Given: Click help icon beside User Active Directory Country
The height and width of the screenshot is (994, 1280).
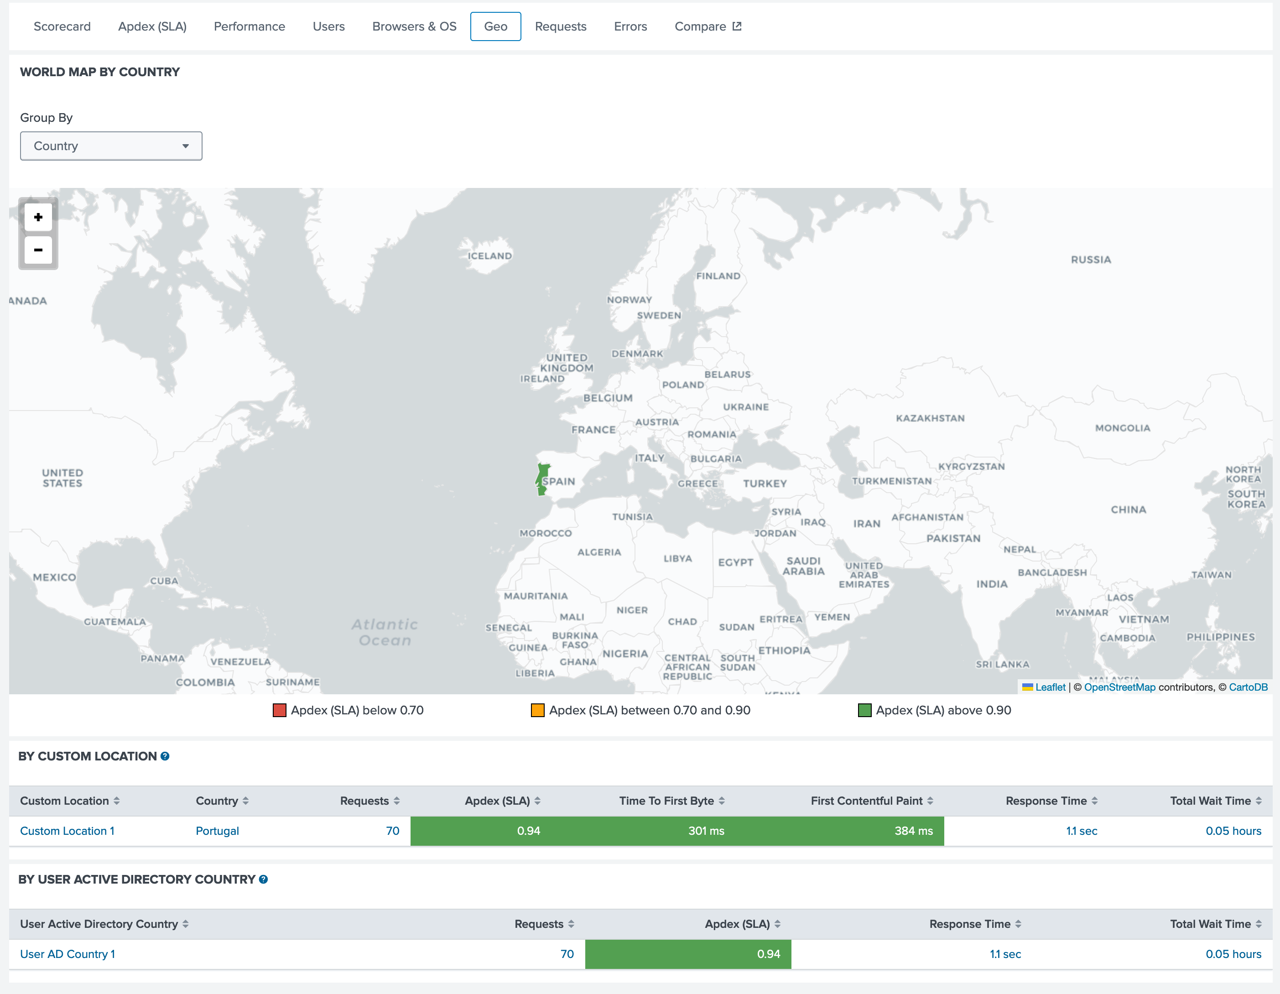Looking at the screenshot, I should point(264,879).
